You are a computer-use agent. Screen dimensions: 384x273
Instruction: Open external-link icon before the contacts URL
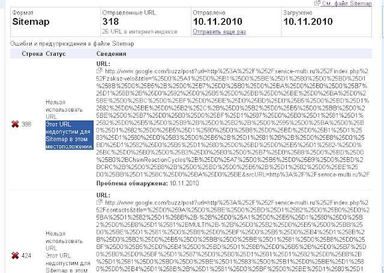(100, 202)
